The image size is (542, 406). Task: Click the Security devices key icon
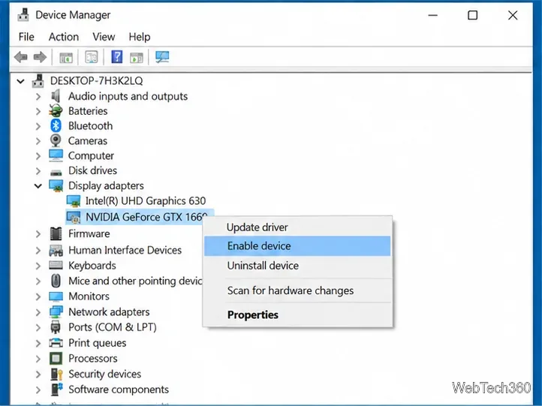56,374
